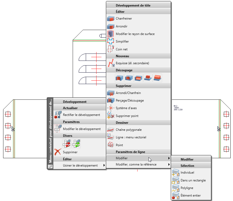Click Rectifier le développement
Image resolution: width=233 pixels, height=201 pixels.
pyautogui.click(x=79, y=115)
